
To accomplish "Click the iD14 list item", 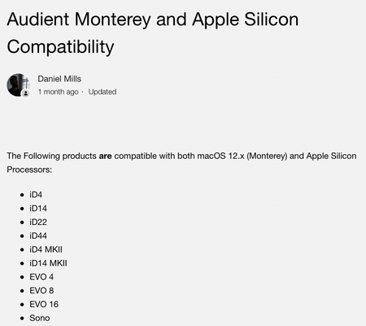I will pos(38,209).
